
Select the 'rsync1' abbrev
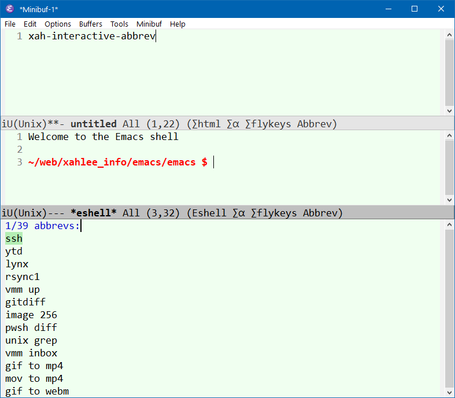[x=23, y=277]
